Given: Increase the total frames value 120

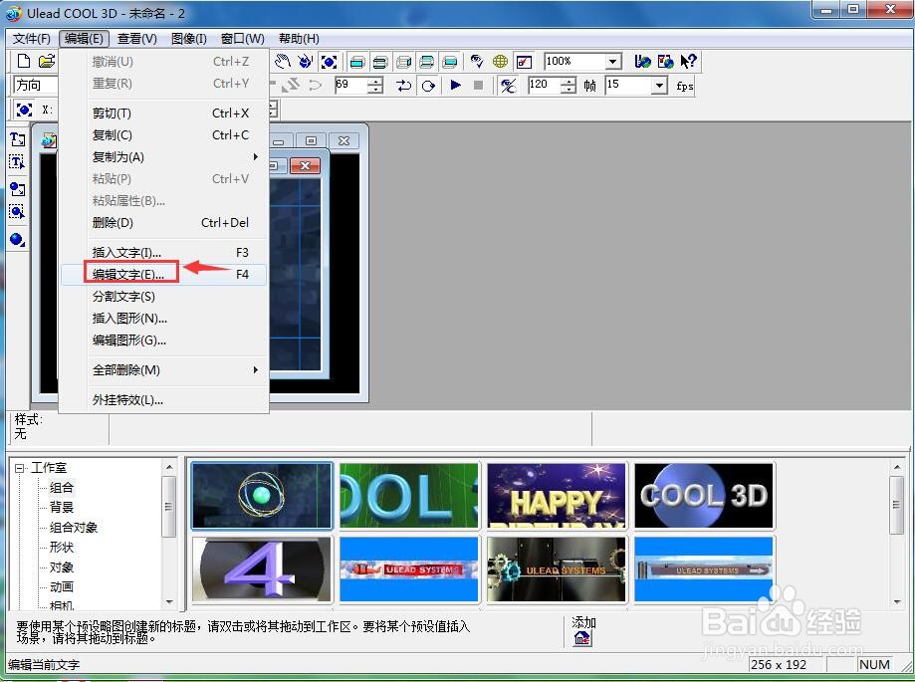Looking at the screenshot, I should tap(569, 82).
